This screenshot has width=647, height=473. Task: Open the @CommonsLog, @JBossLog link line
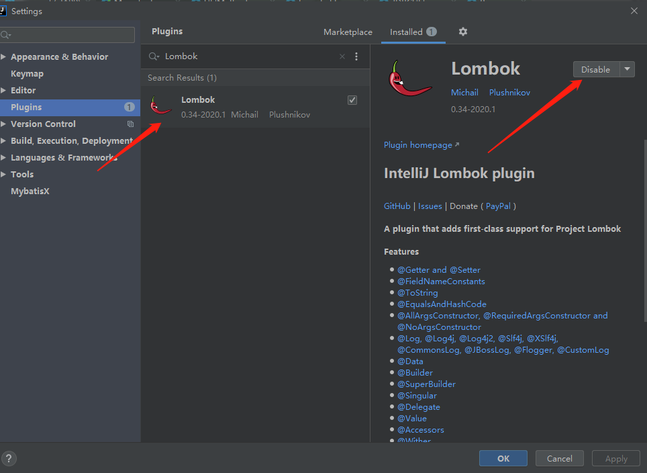point(503,350)
